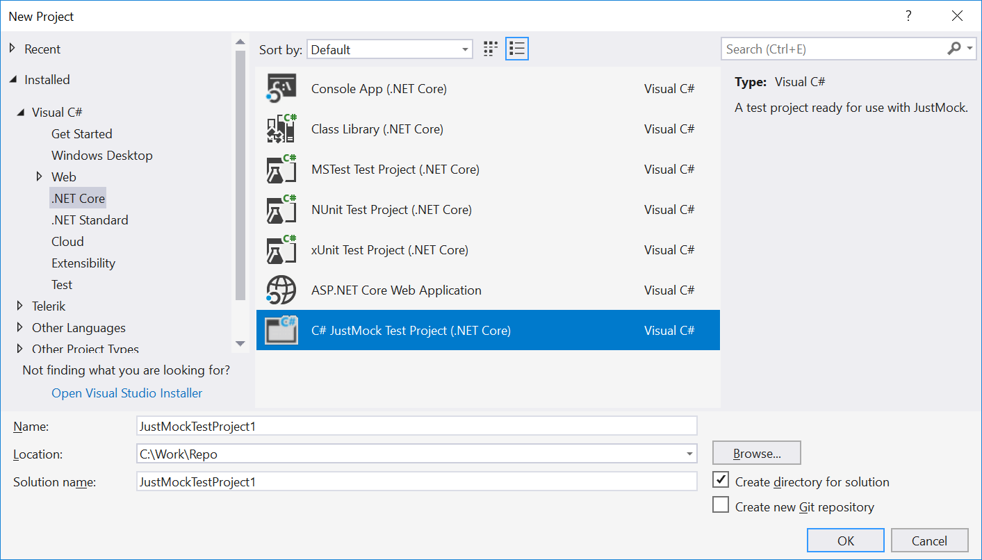Click the tree scrollbar down arrow

[x=240, y=343]
